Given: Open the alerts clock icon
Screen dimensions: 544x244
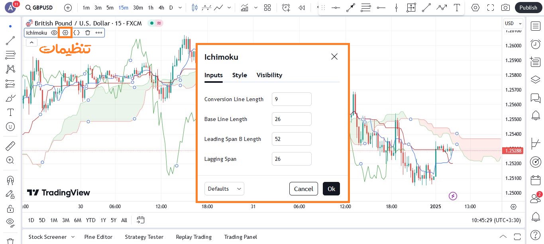Looking at the screenshot, I should click(x=535, y=44).
